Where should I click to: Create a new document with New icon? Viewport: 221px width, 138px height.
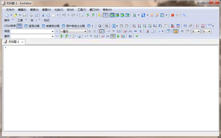point(7,15)
